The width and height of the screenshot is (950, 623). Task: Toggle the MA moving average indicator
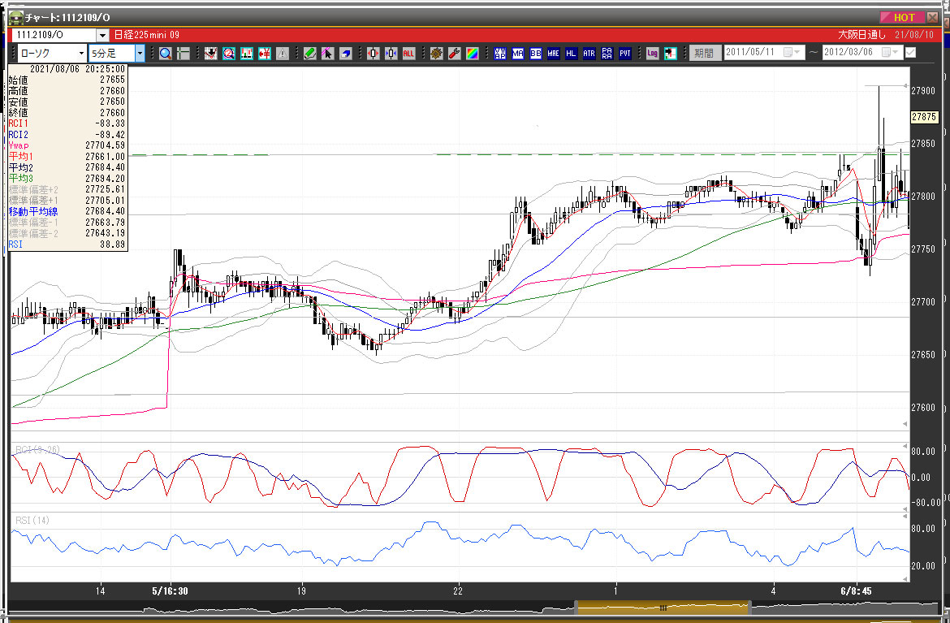pyautogui.click(x=518, y=53)
